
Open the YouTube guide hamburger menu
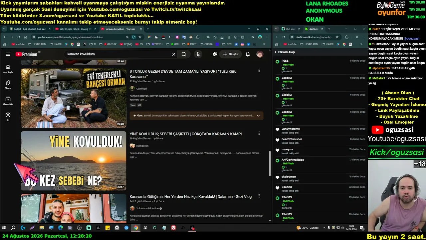[8, 54]
